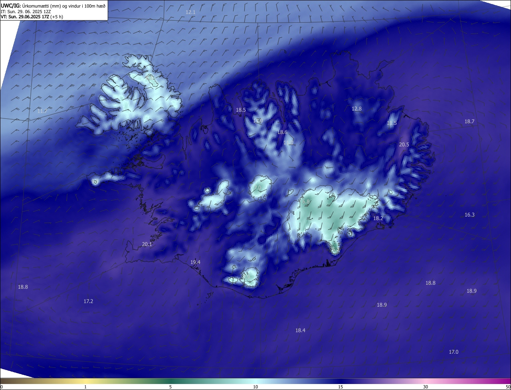Pick the 18.4 value label
The width and height of the screenshot is (511, 390).
pos(300,331)
